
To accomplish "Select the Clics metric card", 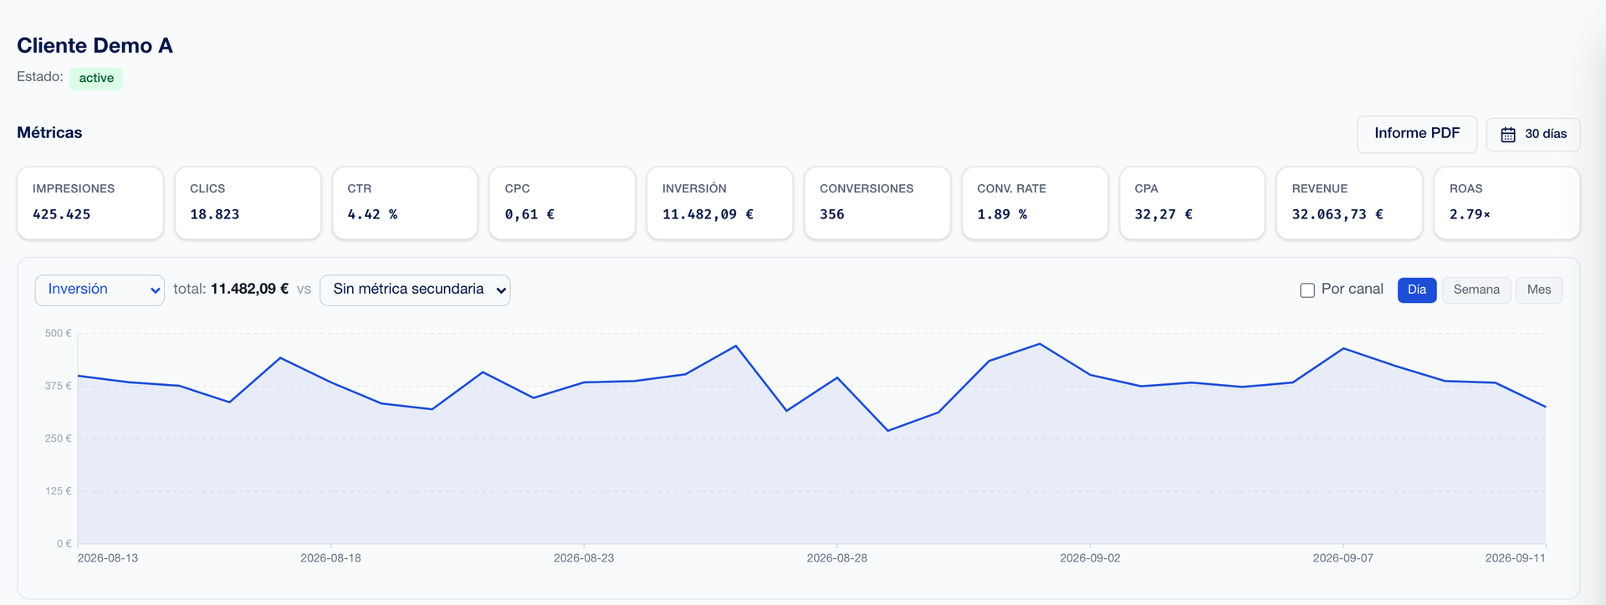I will (248, 203).
